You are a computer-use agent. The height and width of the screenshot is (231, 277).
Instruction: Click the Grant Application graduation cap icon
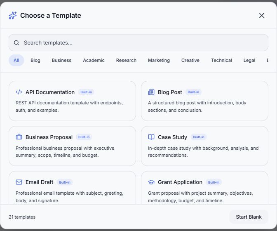point(151,182)
